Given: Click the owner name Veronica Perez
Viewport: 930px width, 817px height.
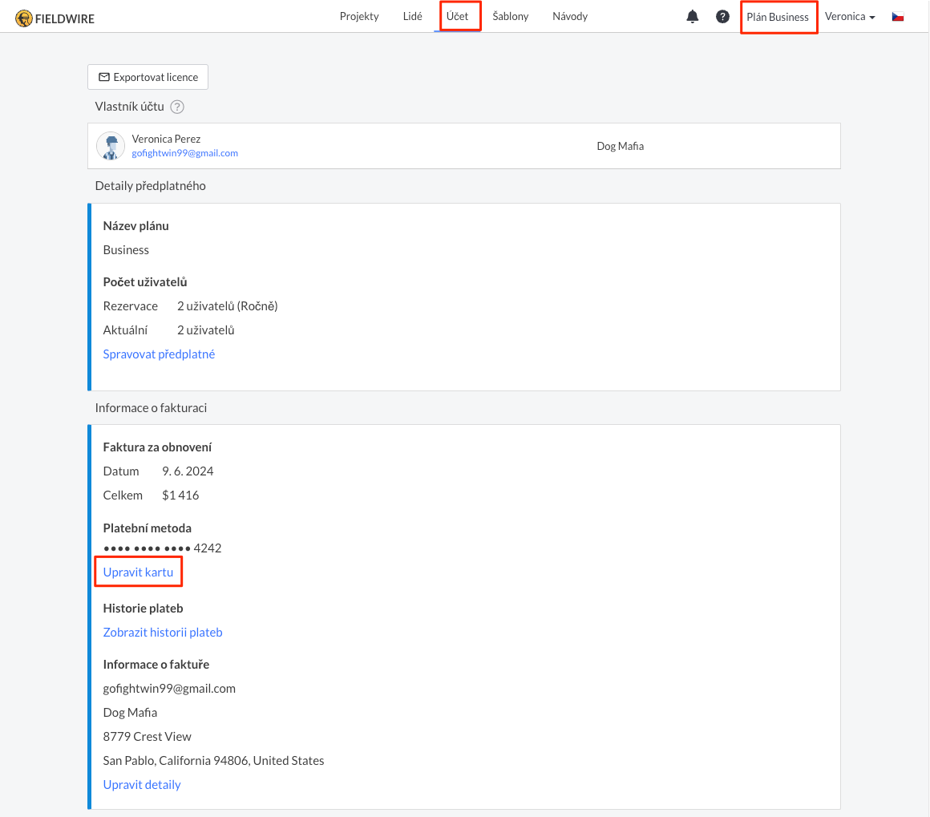Looking at the screenshot, I should 166,139.
